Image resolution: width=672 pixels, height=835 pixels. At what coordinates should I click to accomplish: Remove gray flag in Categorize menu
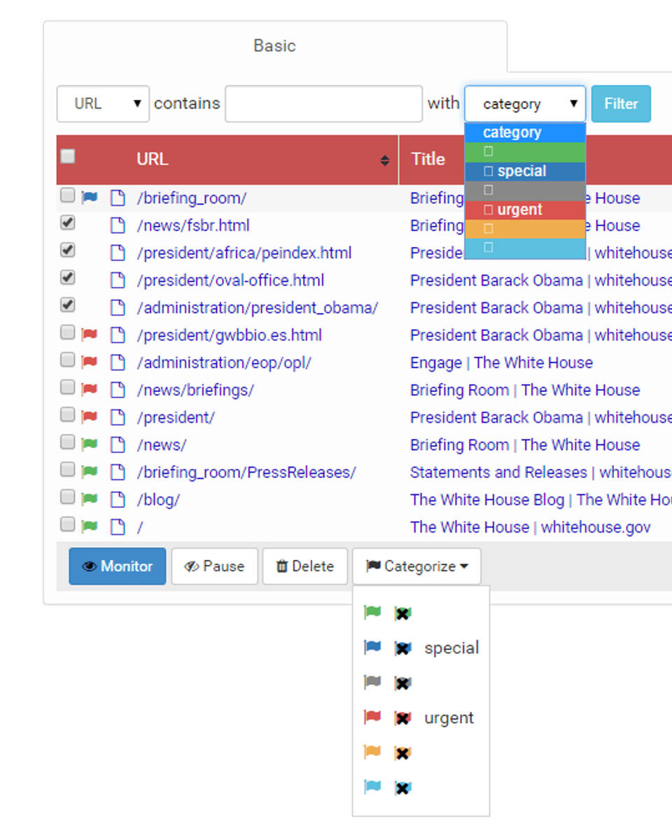coord(402,683)
